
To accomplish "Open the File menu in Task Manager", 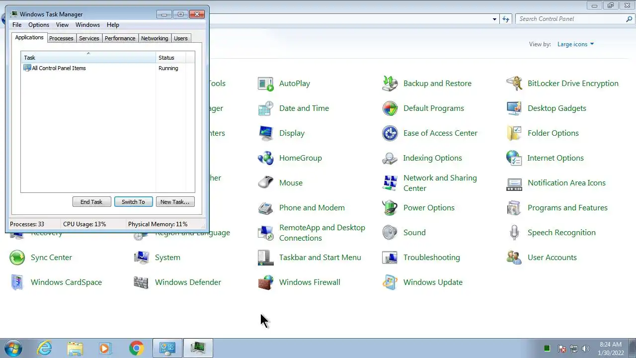I will 17,25.
